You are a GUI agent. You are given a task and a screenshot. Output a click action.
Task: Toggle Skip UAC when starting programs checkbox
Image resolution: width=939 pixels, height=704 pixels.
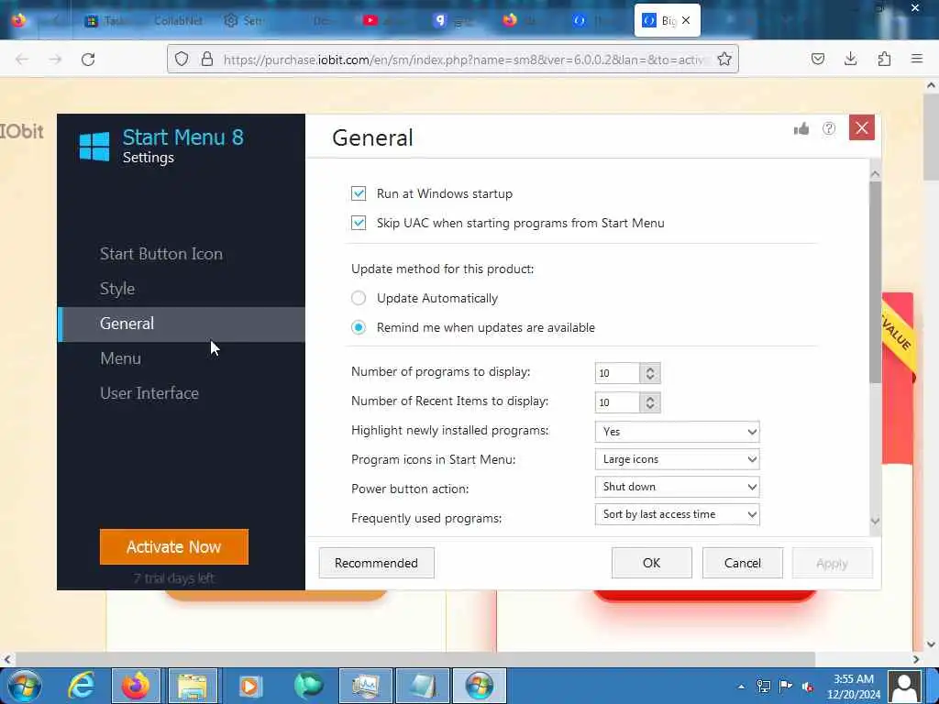(x=359, y=223)
